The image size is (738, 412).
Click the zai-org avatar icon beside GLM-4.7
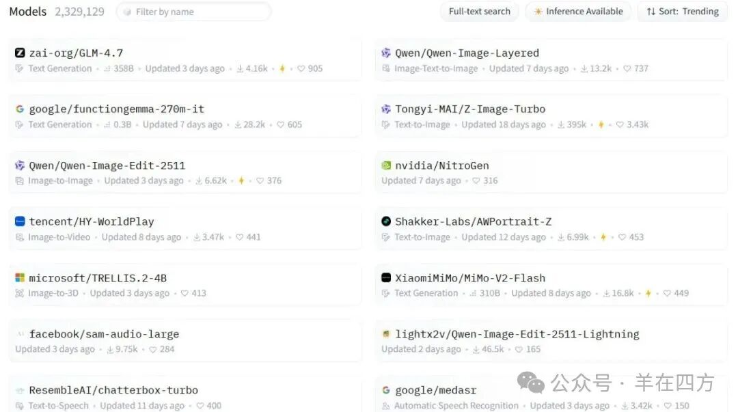point(20,53)
